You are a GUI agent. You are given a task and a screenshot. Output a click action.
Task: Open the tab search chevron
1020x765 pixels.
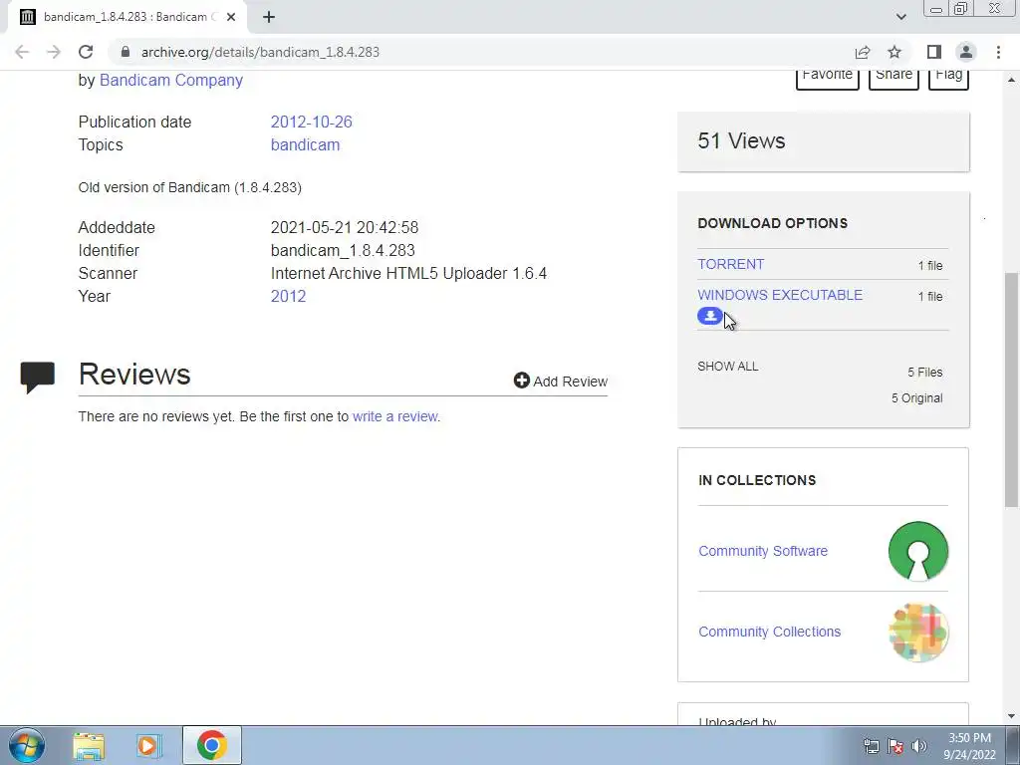coord(900,17)
